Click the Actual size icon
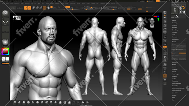189x106 pixels. point(165,26)
